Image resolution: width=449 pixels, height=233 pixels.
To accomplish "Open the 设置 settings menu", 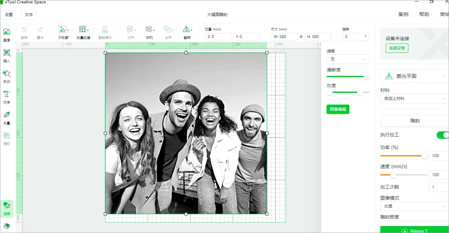I will click(9, 15).
